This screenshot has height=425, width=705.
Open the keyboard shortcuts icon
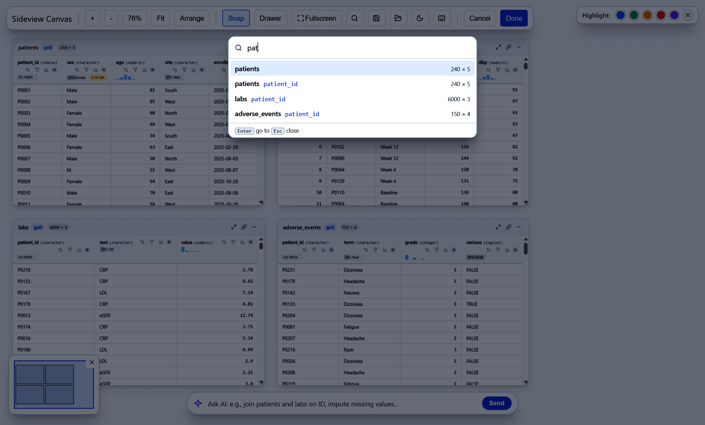click(442, 18)
